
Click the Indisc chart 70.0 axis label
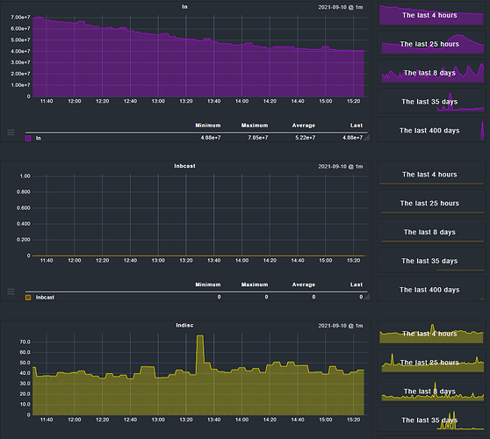click(x=25, y=342)
